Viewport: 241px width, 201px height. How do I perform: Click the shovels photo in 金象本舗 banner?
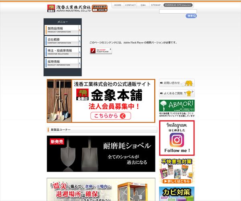[x=59, y=101]
